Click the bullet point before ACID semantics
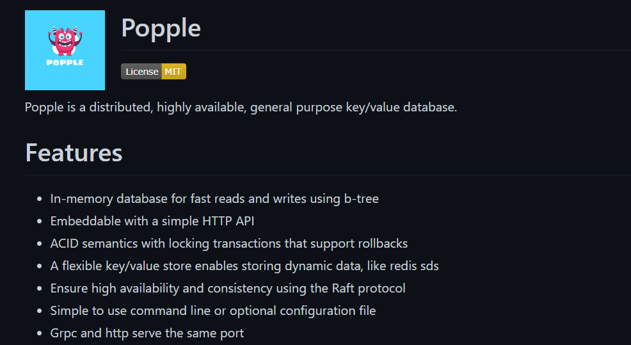Screen dimensions: 631x345 click(40, 244)
